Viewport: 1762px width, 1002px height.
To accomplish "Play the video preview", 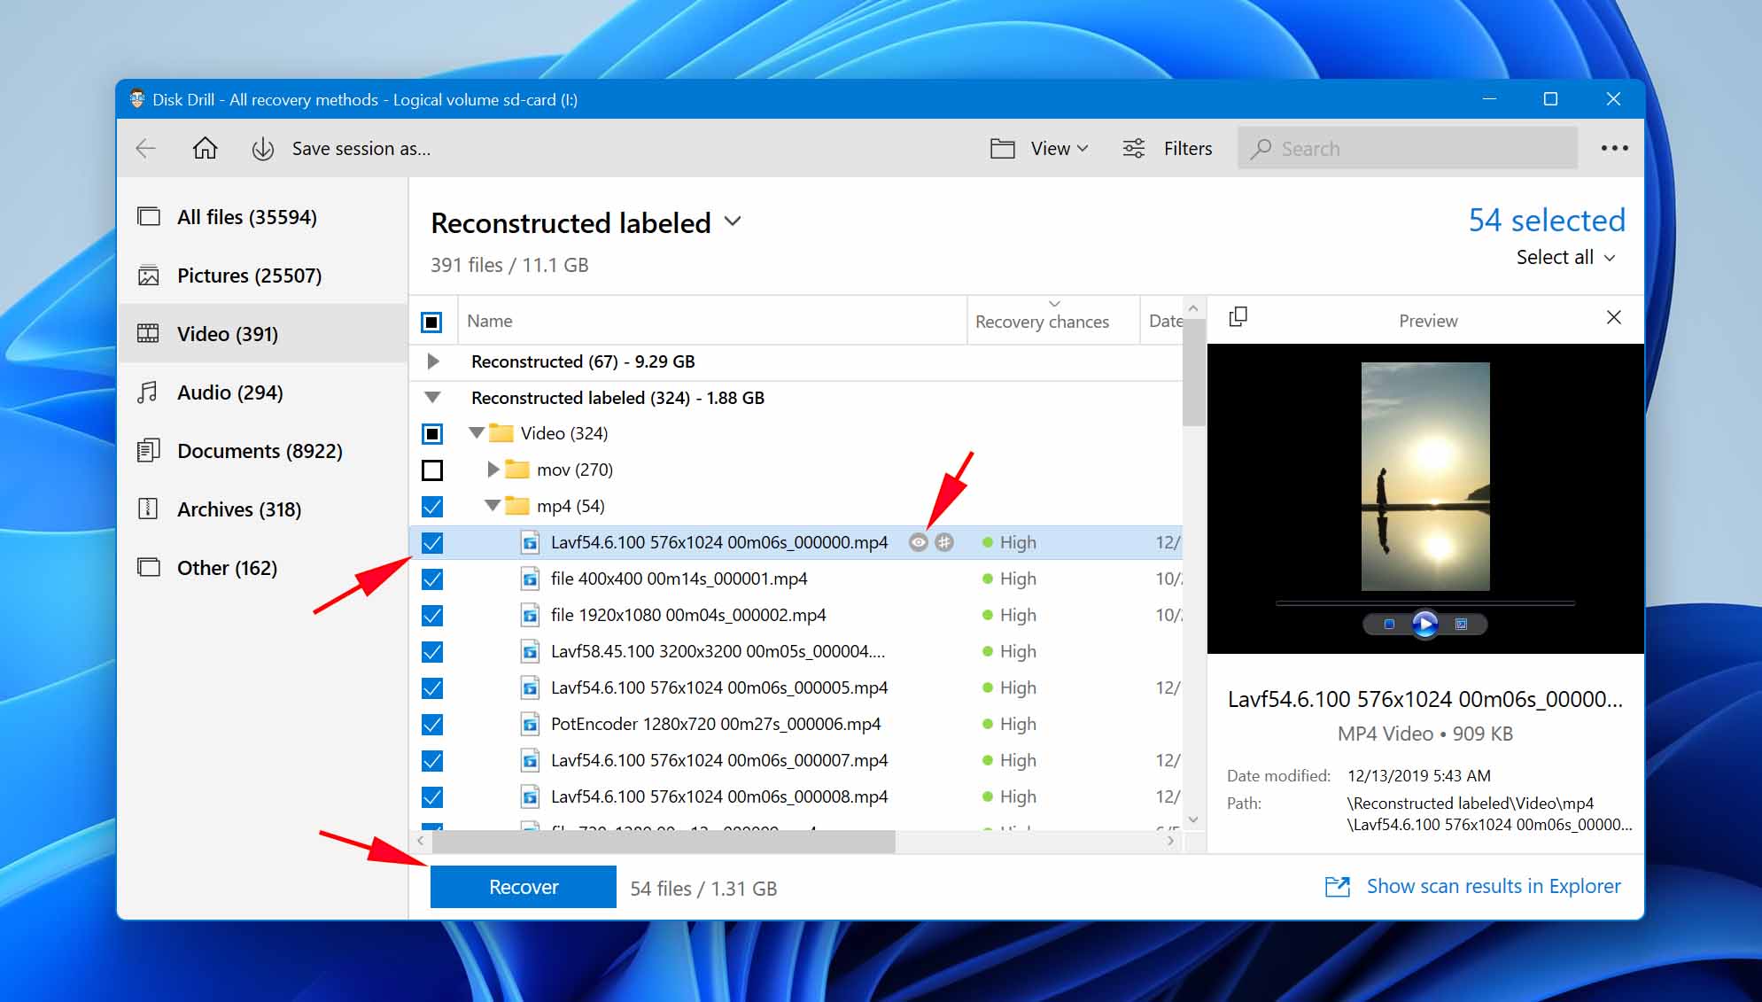I will 1424,625.
